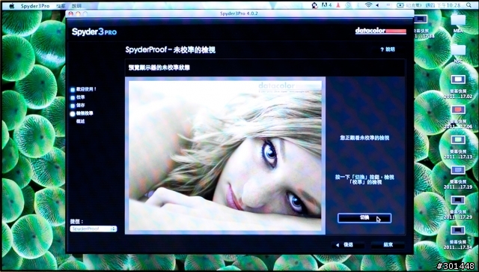The height and width of the screenshot is (272, 479).
Task: Open the Bluetooth menu bar icon
Action: pos(358,5)
